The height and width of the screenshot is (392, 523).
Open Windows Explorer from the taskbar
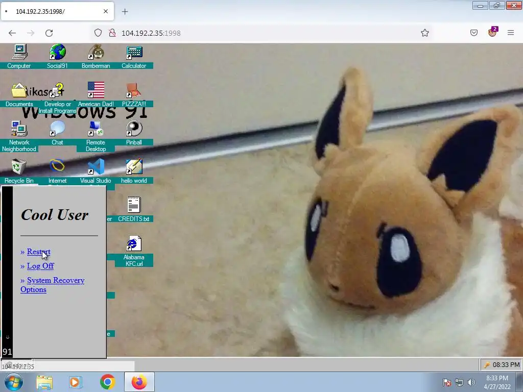tap(44, 382)
